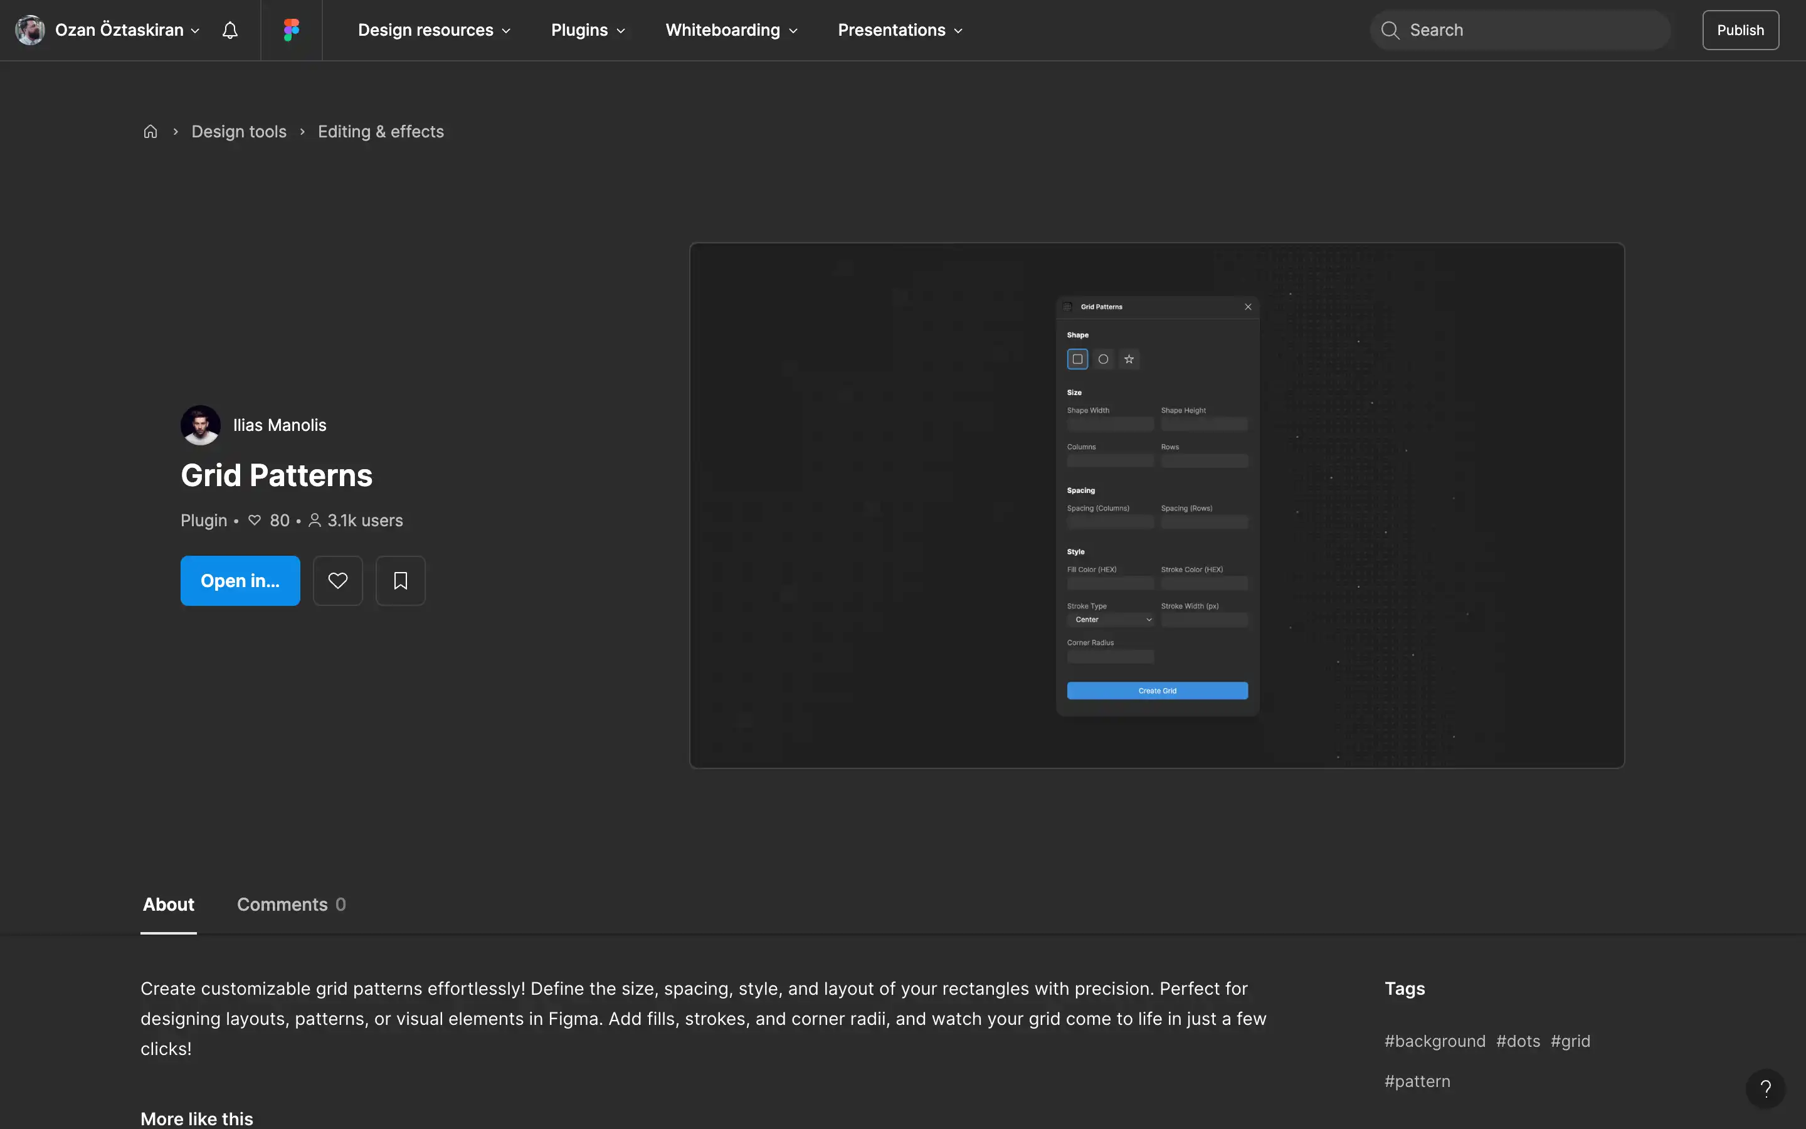Open the notifications bell
1806x1129 pixels.
tap(230, 30)
